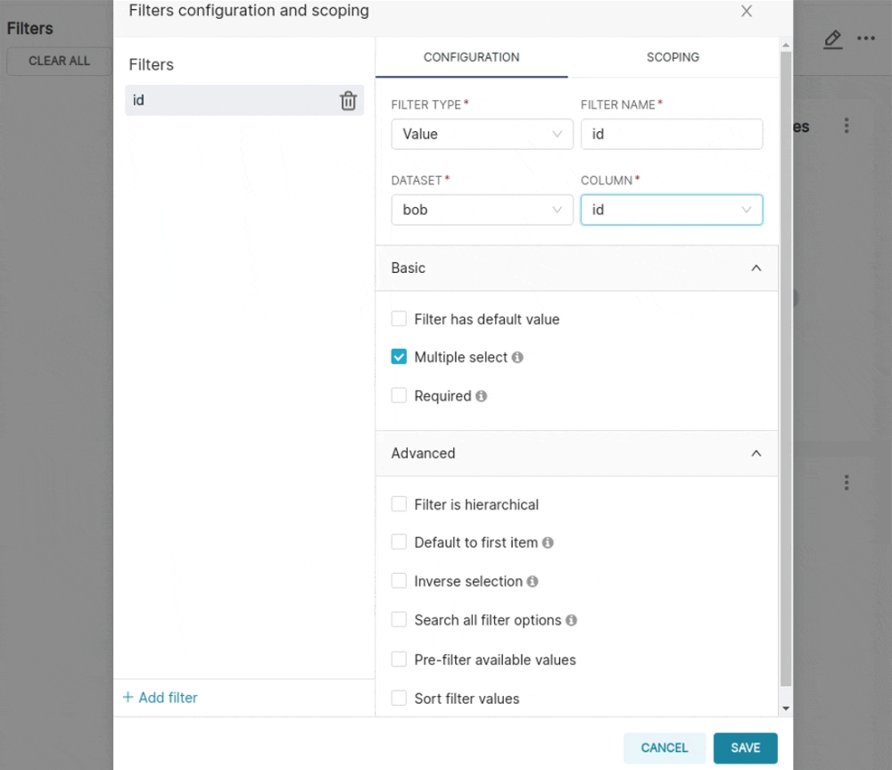The image size is (892, 770).
Task: Open the lower three-dot menu
Action: (847, 482)
